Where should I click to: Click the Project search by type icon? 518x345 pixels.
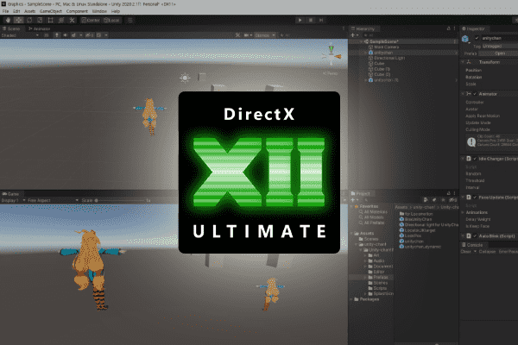click(x=426, y=200)
